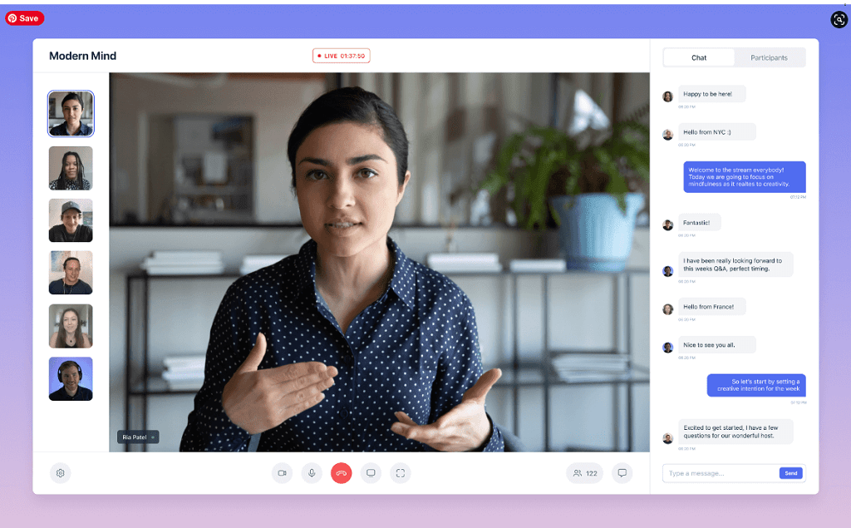Click the 'So let's start by setting' message
This screenshot has width=851, height=528.
(756, 385)
